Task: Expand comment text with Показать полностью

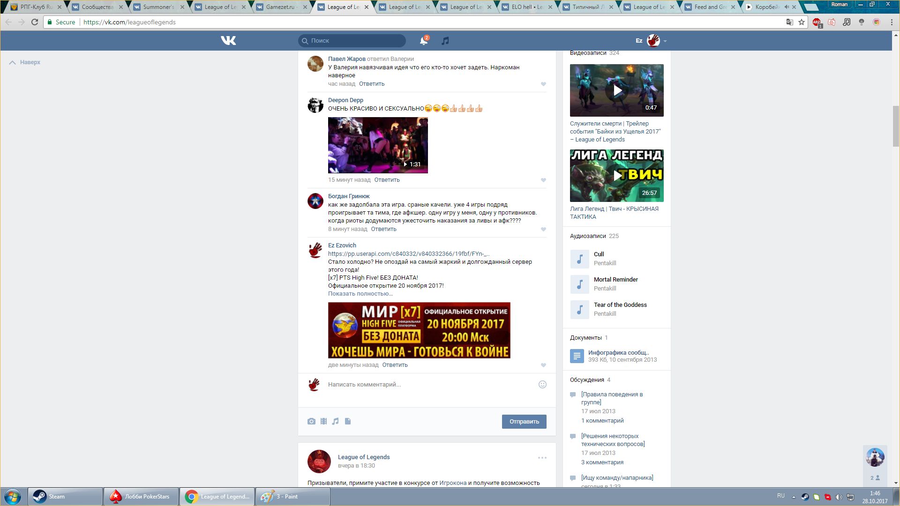Action: [360, 294]
